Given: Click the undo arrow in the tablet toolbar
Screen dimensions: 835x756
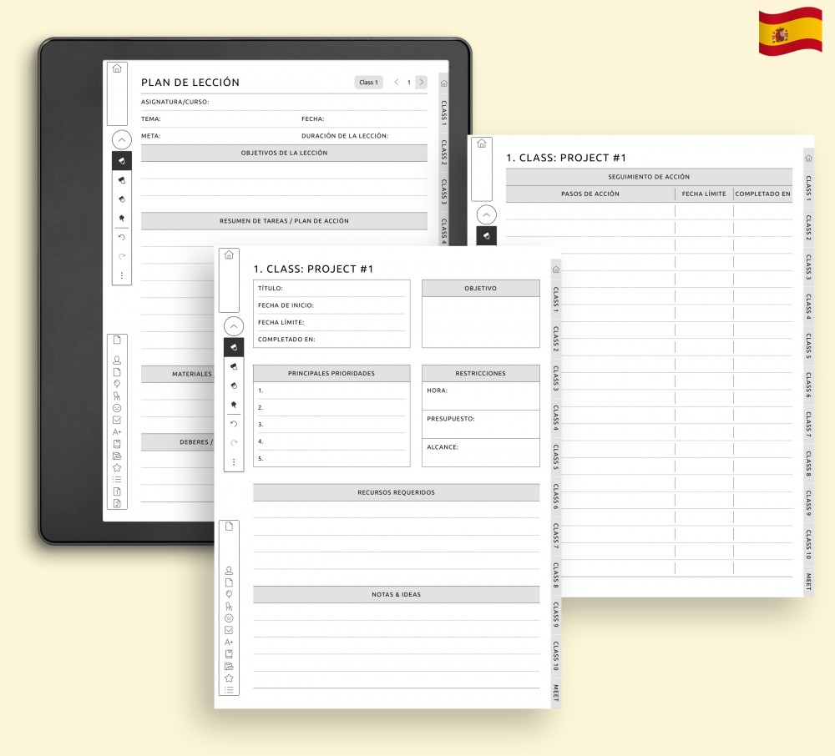Looking at the screenshot, I should 121,238.
